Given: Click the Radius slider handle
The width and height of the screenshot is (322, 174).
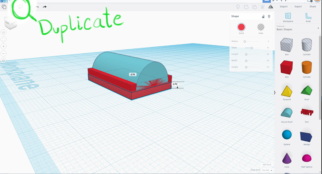Looking at the screenshot, I should click(x=245, y=42).
